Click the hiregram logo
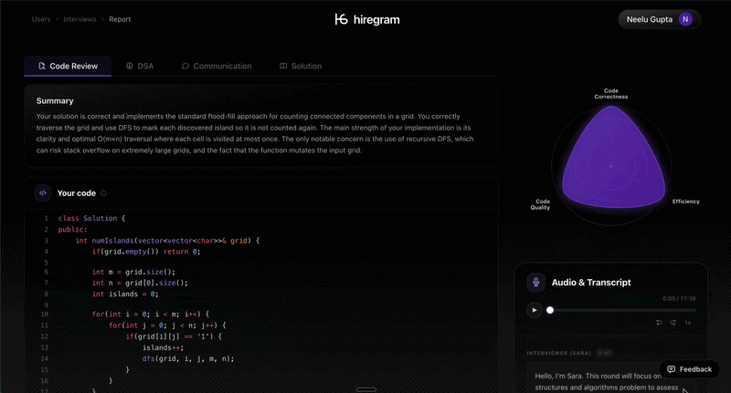 point(367,19)
